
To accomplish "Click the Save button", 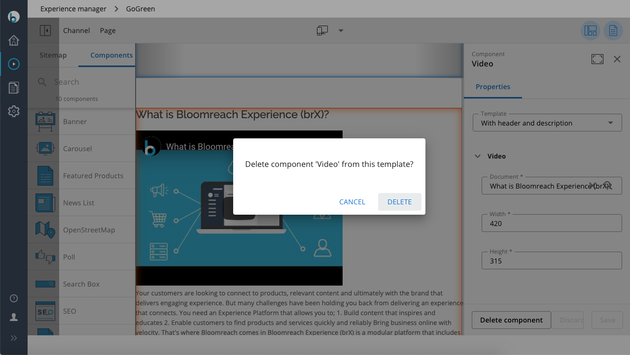I will (x=607, y=320).
